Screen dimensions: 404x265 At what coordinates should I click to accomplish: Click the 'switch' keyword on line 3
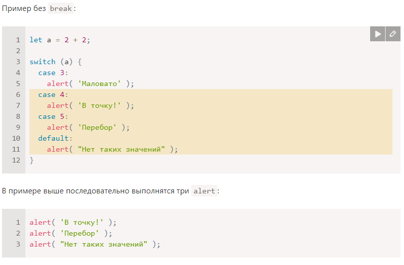tap(42, 62)
